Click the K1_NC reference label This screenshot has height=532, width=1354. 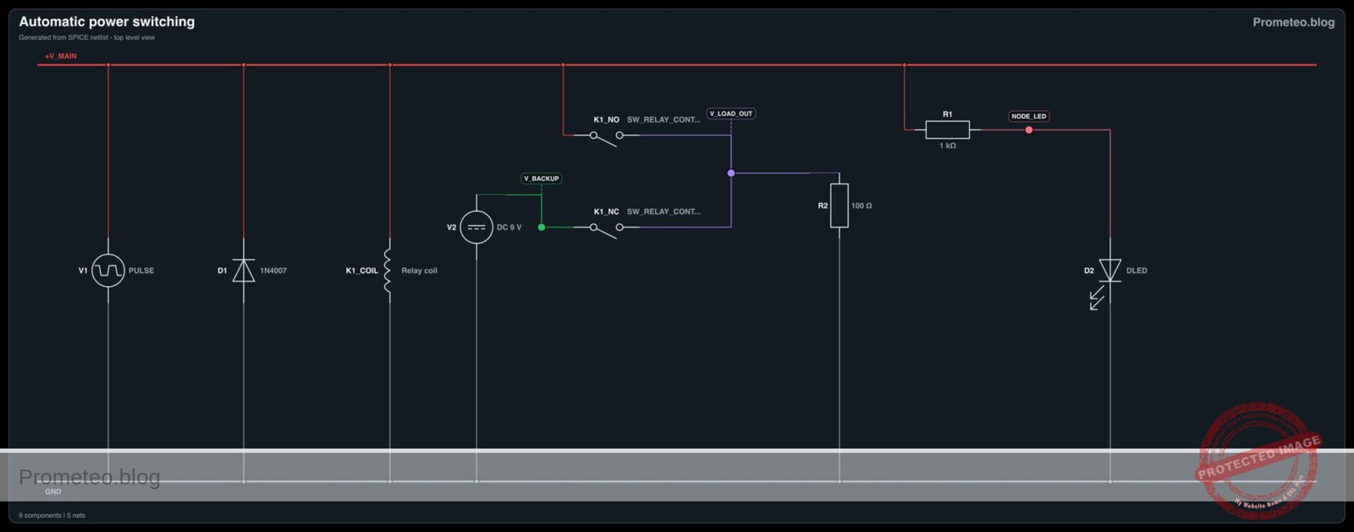click(607, 211)
